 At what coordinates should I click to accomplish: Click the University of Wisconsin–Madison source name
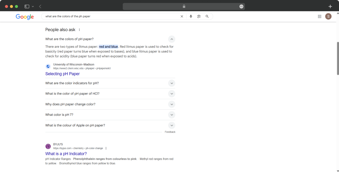tap(74, 64)
